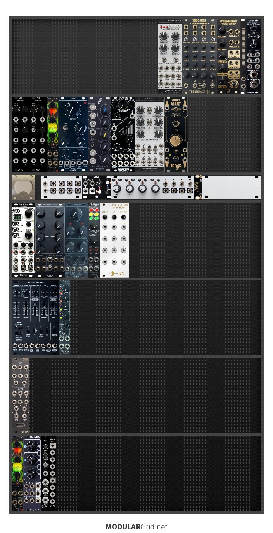Image resolution: width=273 pixels, height=533 pixels.
Task: Toggle Tex Mix channel 4 PRE/POST switch
Action: tap(213, 39)
